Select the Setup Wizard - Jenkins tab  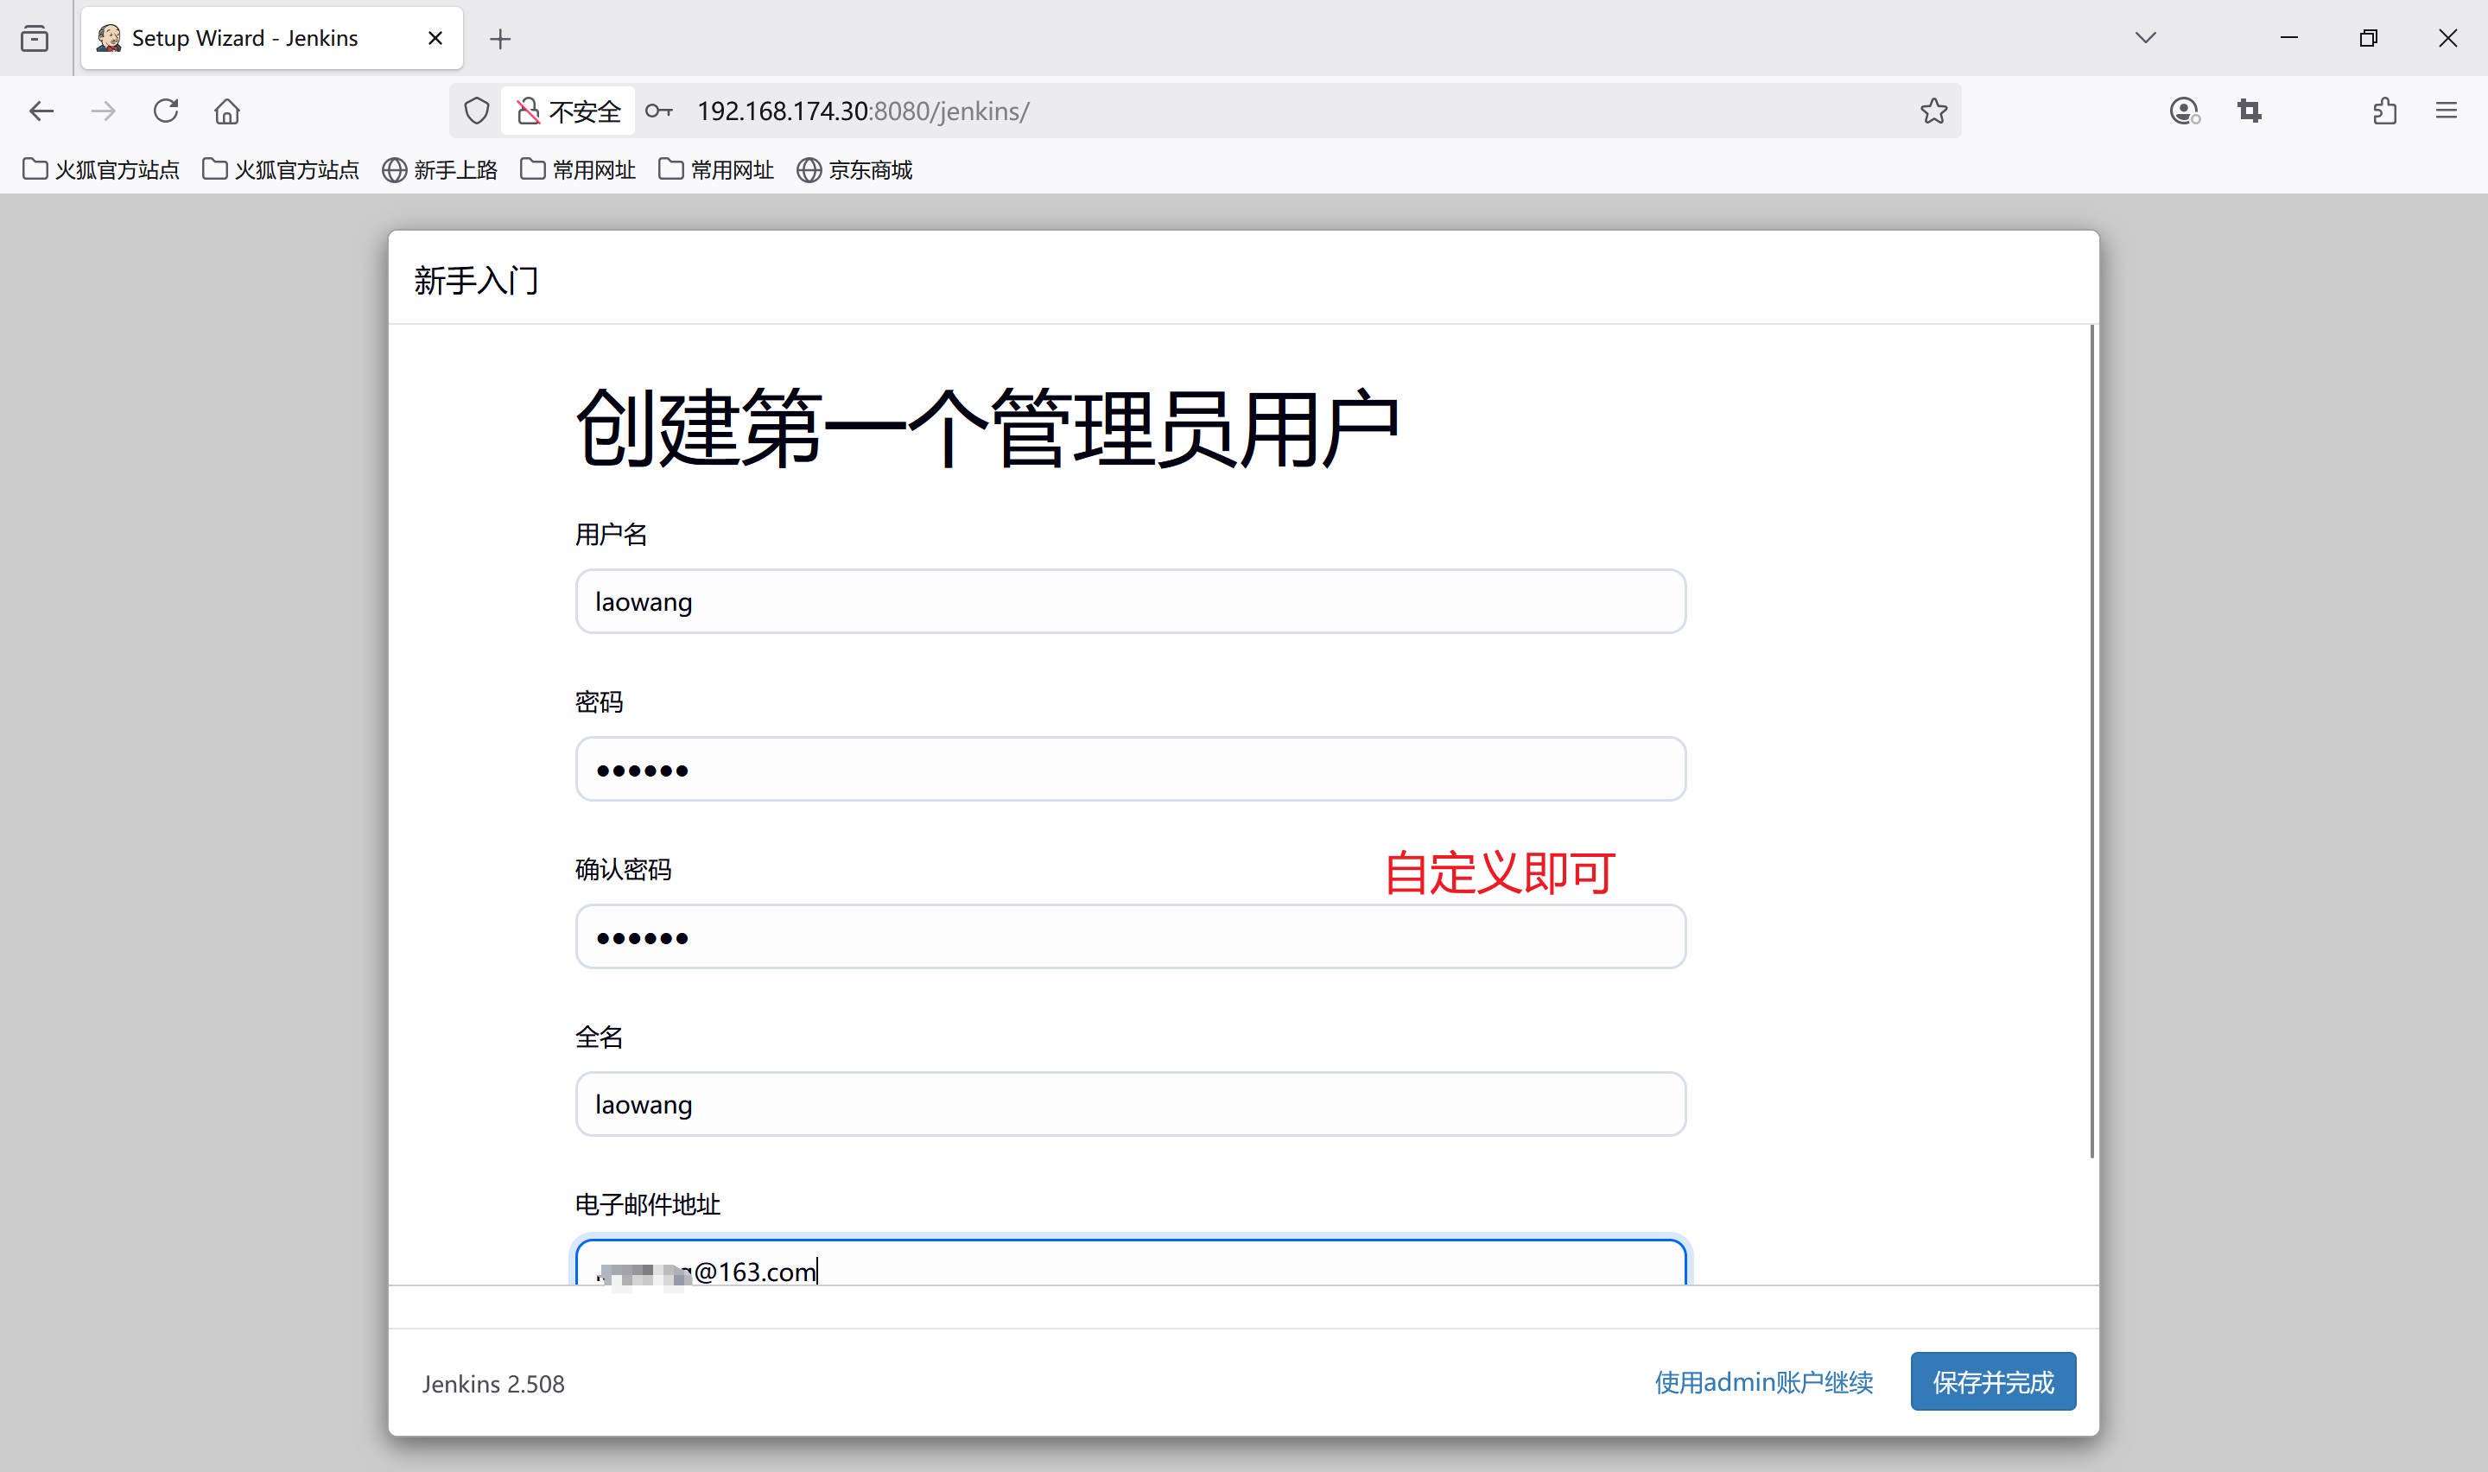click(246, 38)
